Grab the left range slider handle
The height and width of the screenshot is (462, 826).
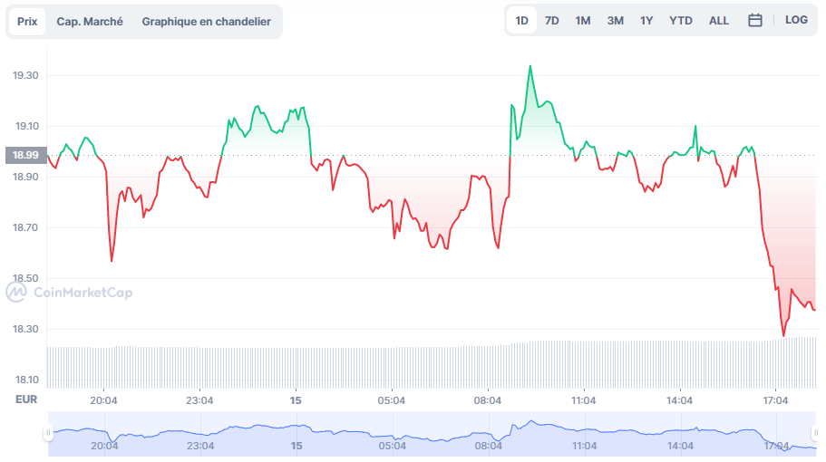(x=48, y=433)
